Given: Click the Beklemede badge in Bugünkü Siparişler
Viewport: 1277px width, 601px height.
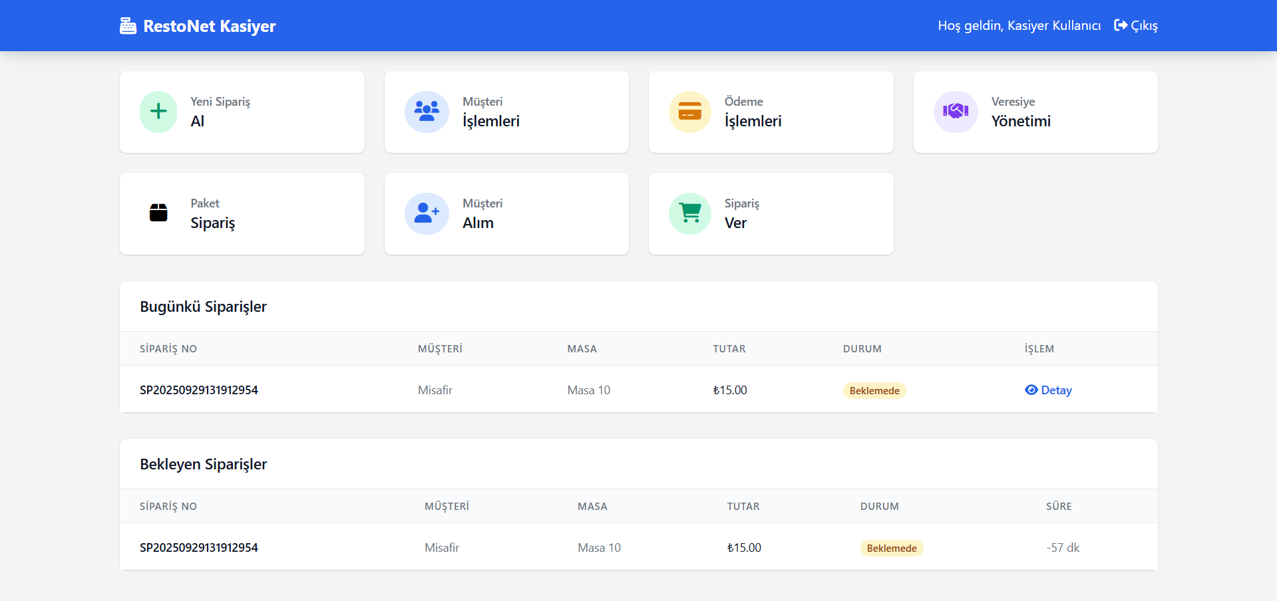Looking at the screenshot, I should (874, 391).
